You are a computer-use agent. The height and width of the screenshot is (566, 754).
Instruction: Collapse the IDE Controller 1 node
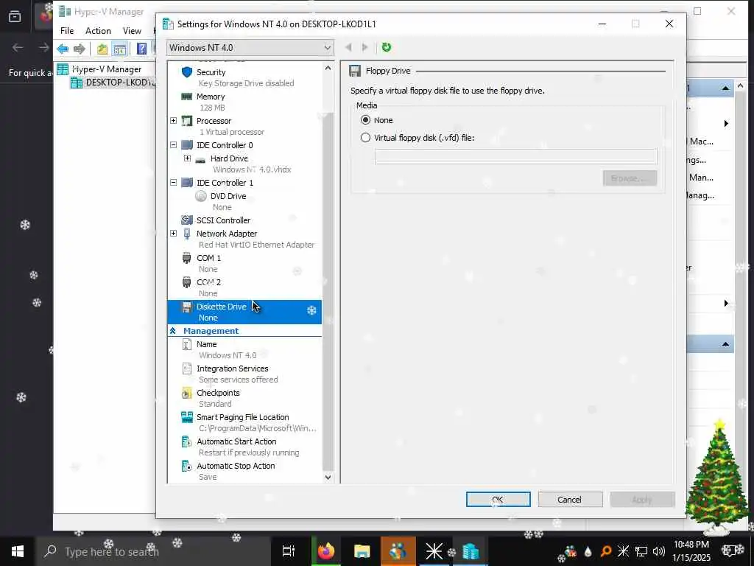(174, 183)
